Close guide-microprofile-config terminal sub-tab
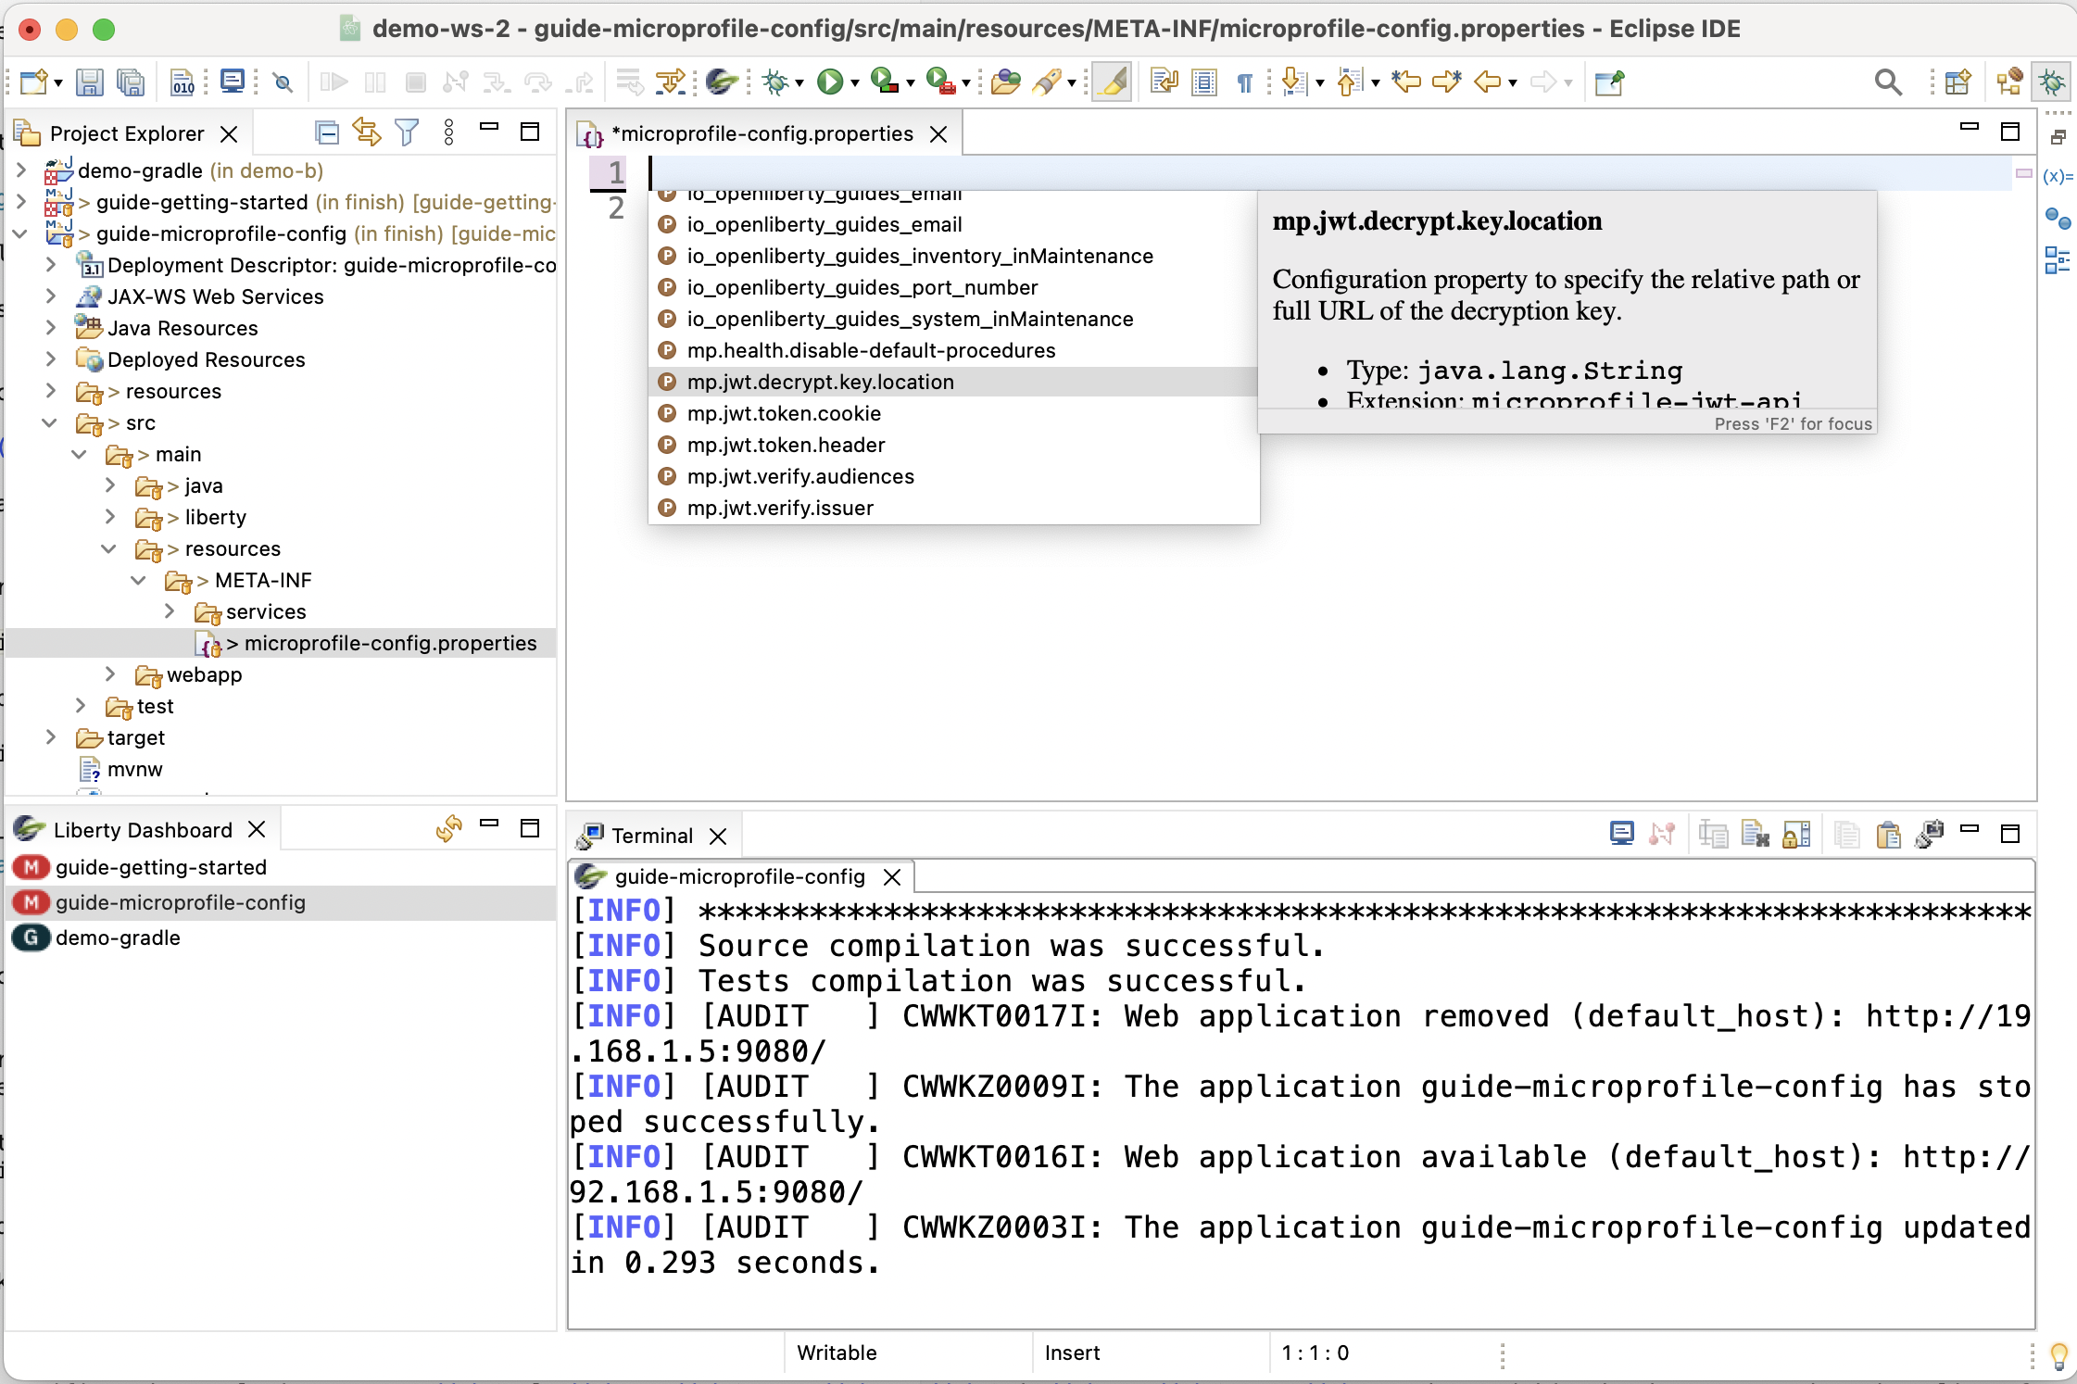Screen dimensions: 2077x1384 (892, 876)
